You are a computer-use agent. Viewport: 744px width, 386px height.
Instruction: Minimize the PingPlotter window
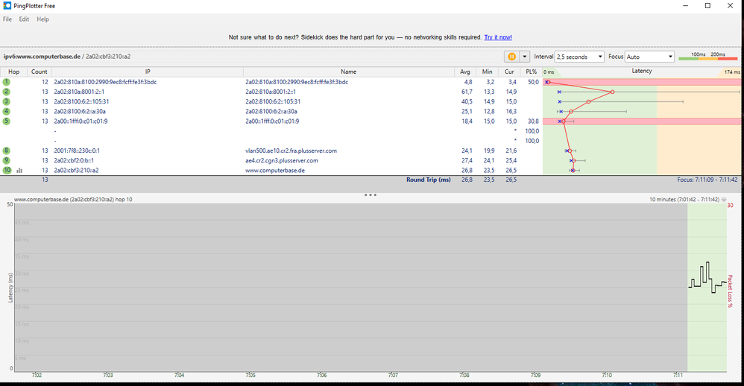coord(686,6)
